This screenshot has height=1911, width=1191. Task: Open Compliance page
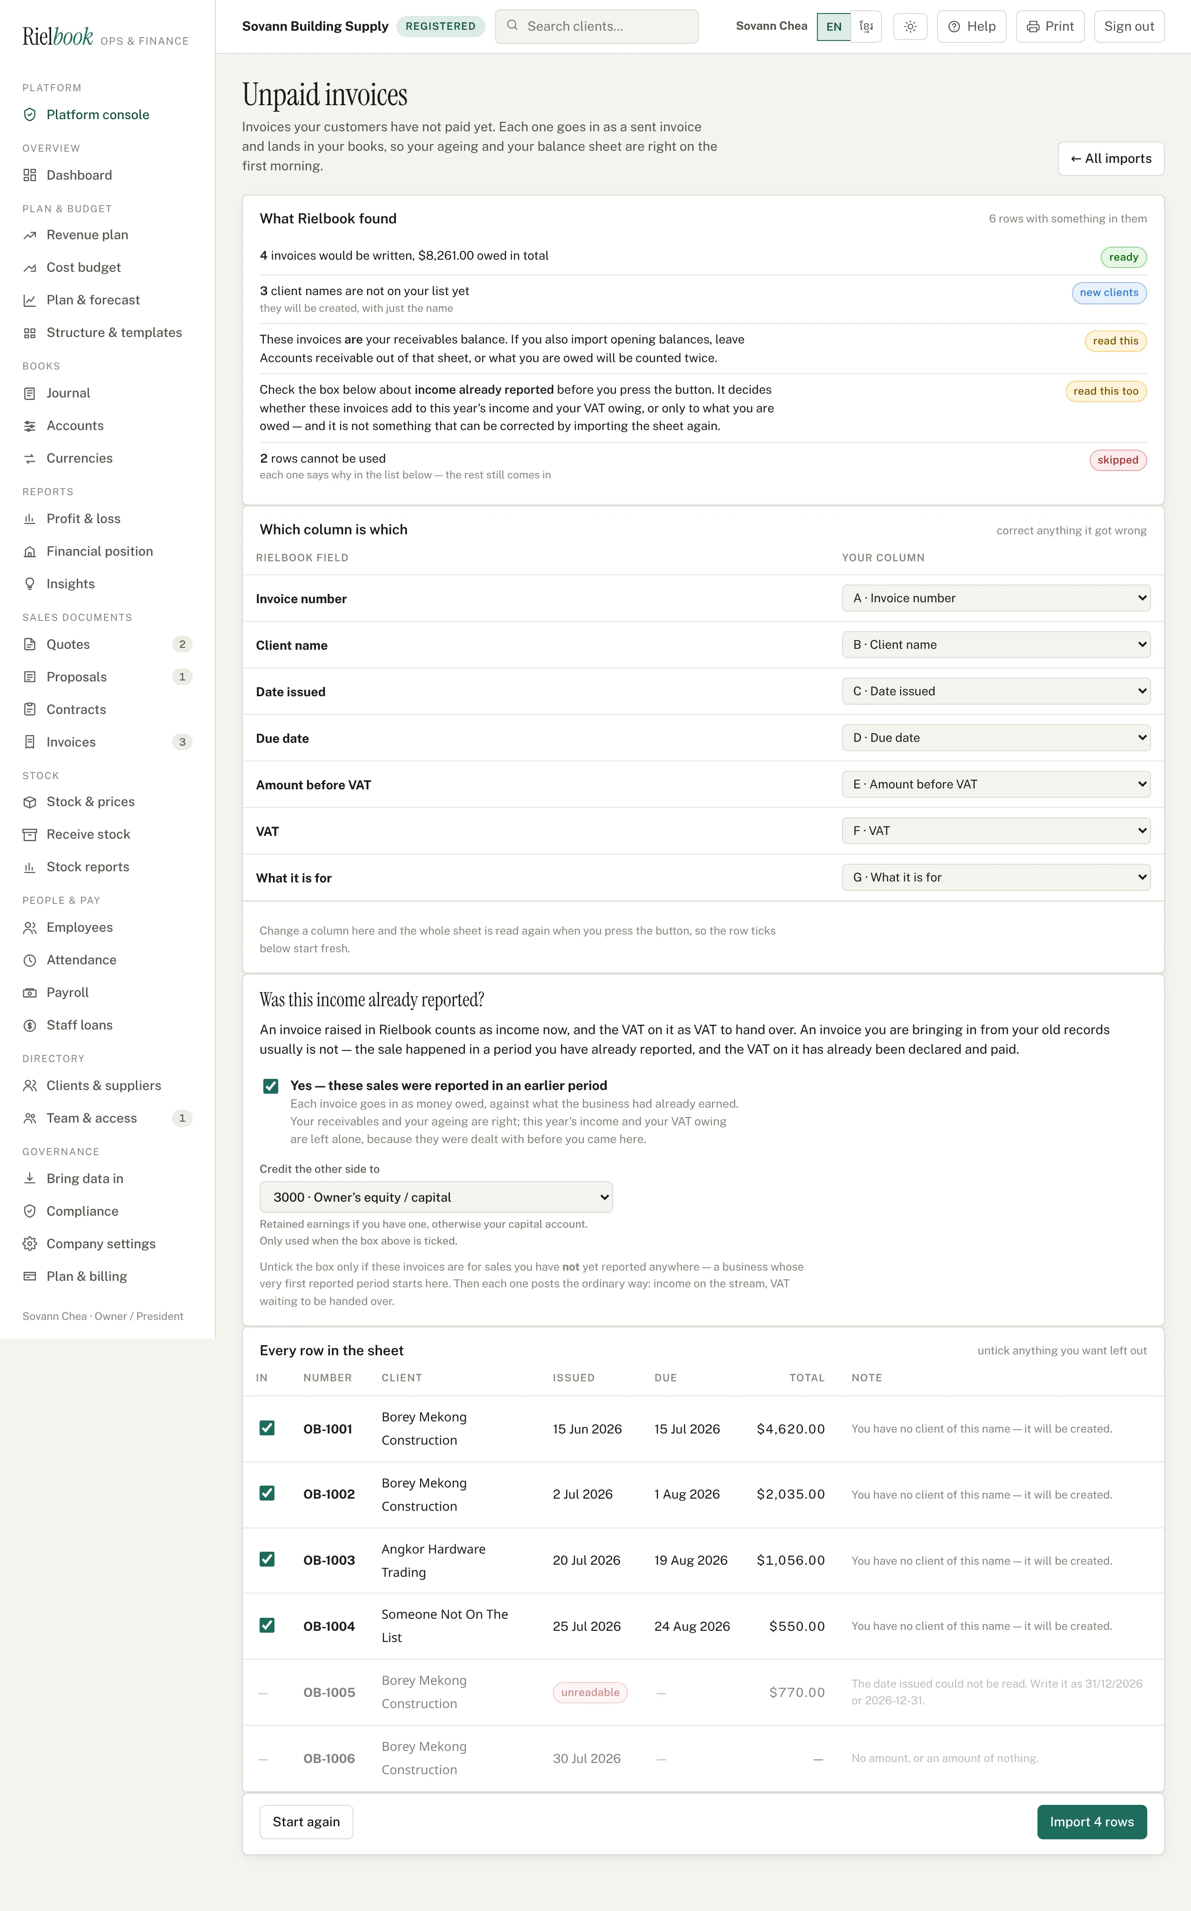click(x=107, y=1211)
